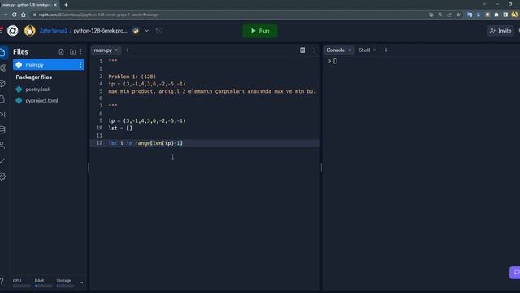Open main.py file options menu
The height and width of the screenshot is (293, 520).
[80, 65]
